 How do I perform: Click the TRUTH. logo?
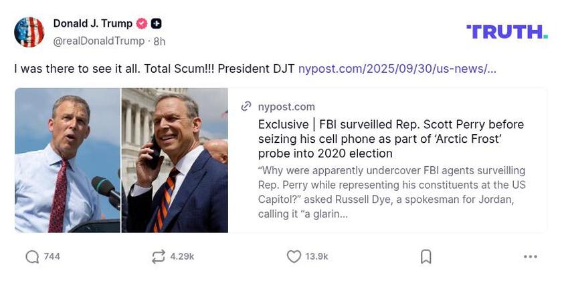(x=506, y=31)
